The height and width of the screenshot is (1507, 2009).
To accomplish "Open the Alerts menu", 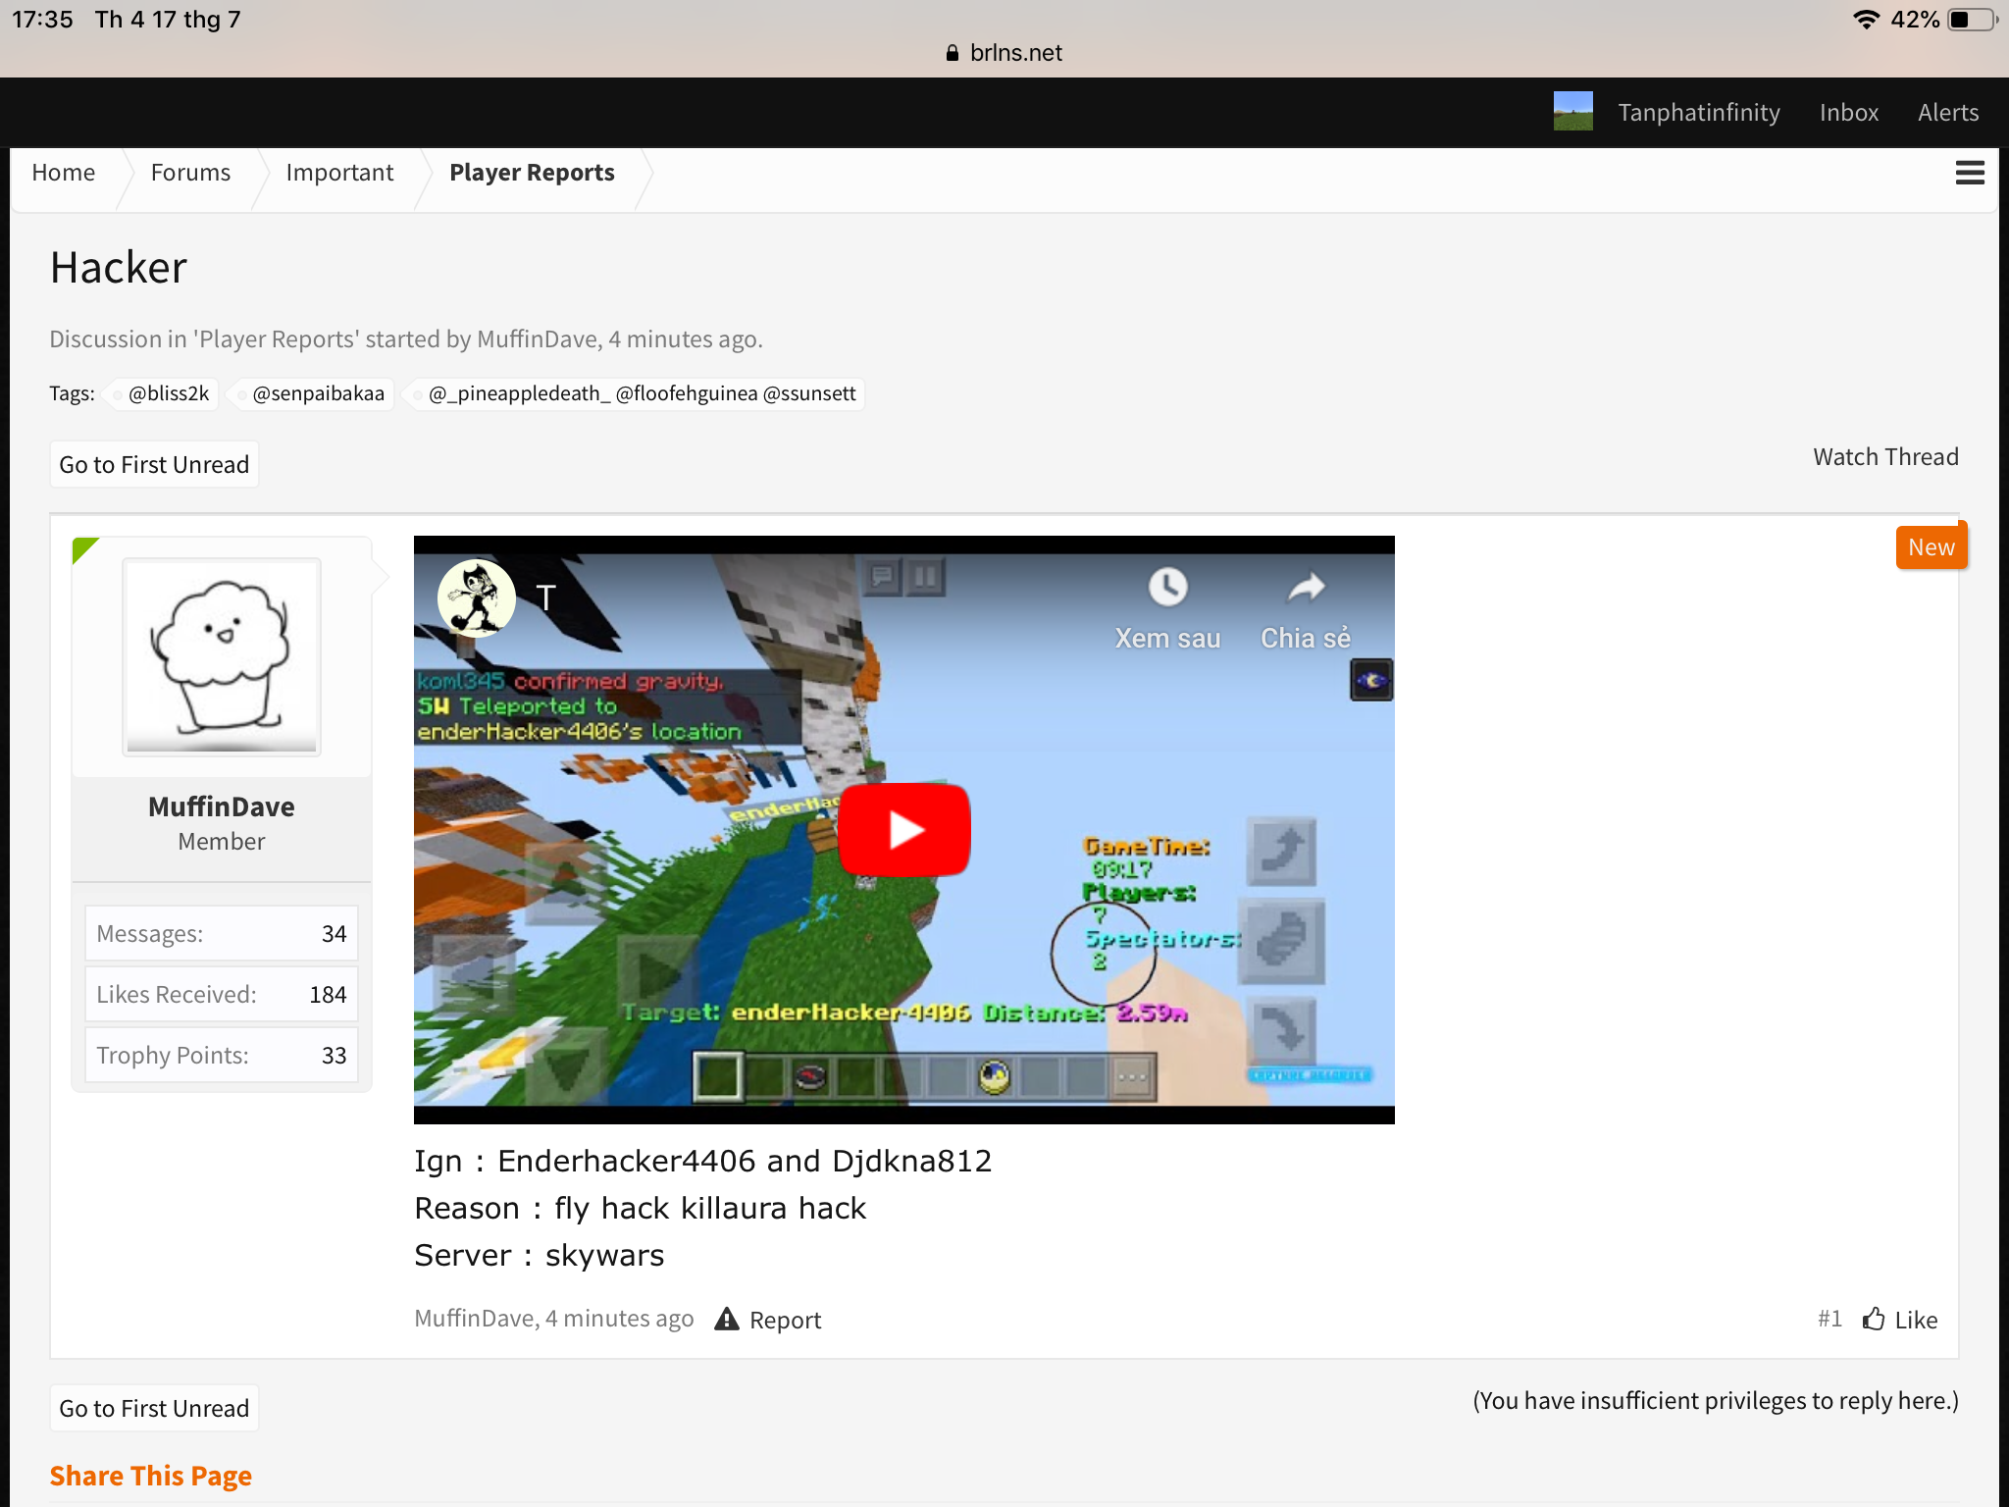I will 1948,113.
